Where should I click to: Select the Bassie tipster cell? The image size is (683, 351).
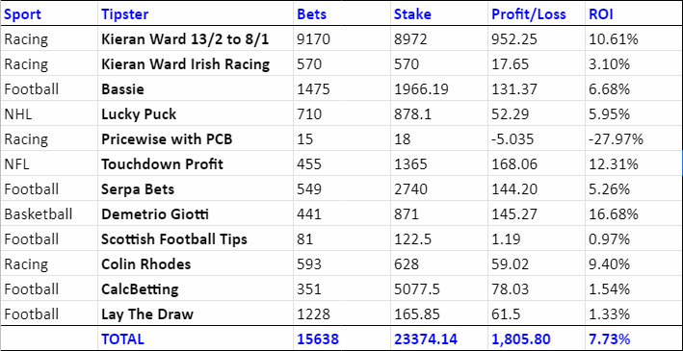click(196, 89)
